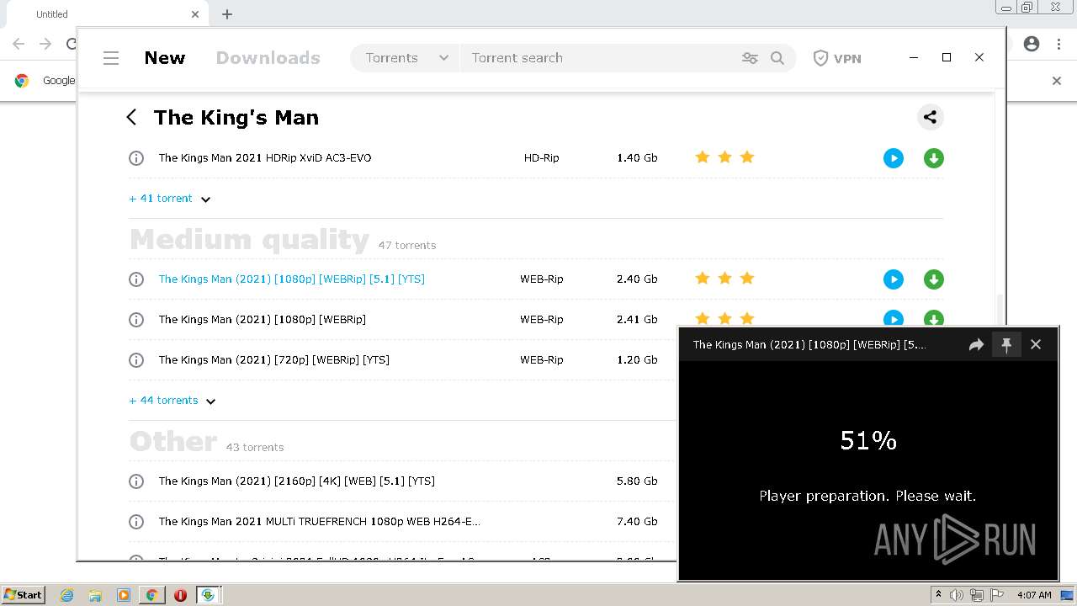Click the HD-Rip quality label
Screen dimensions: 1077x606
pyautogui.click(x=541, y=158)
